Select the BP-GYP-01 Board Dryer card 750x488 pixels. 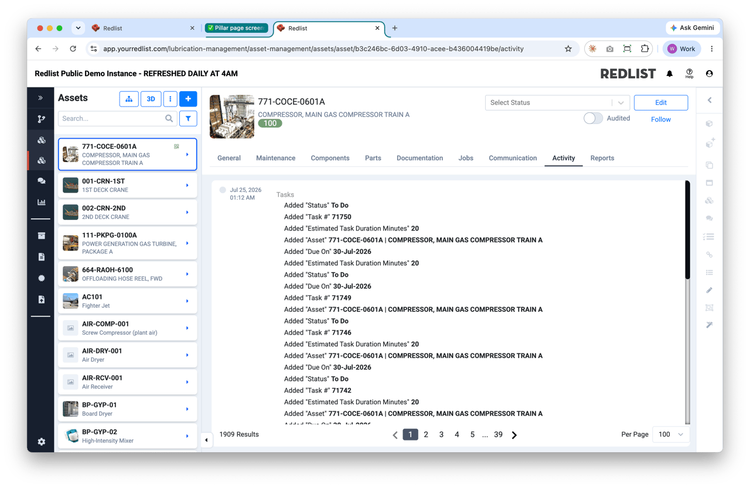click(127, 409)
